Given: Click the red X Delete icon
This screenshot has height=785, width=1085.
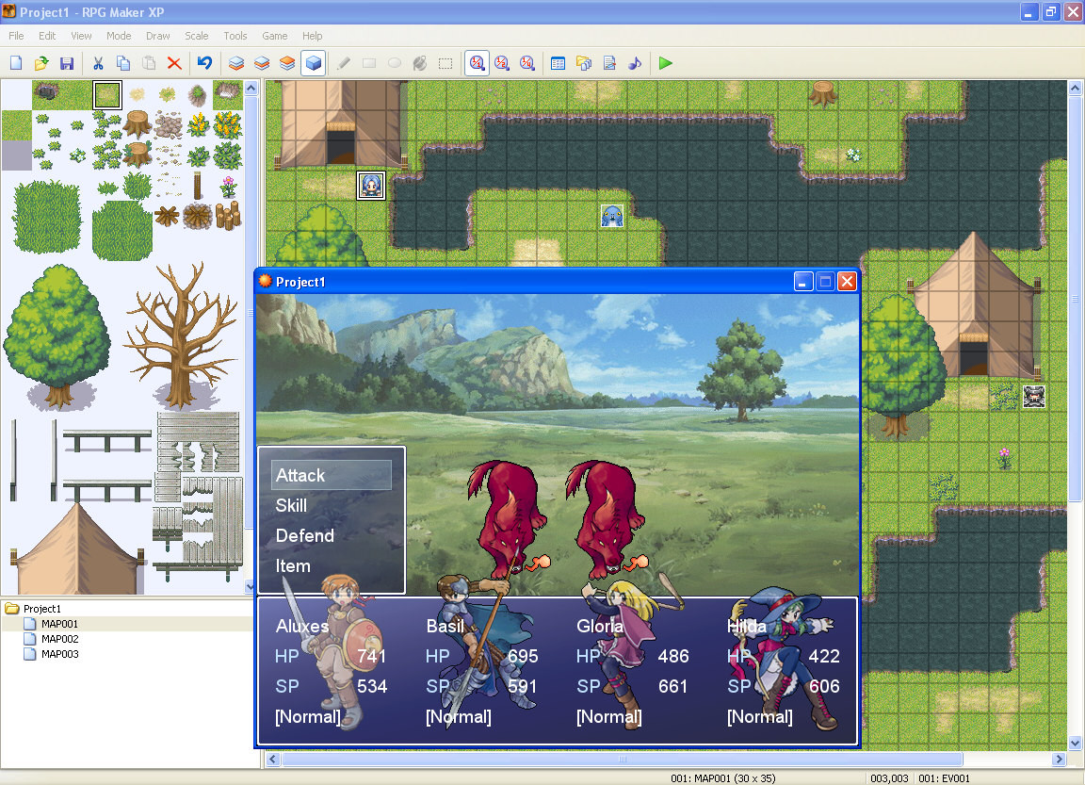Looking at the screenshot, I should (174, 64).
